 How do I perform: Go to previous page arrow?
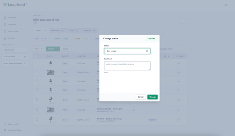click(x=177, y=49)
